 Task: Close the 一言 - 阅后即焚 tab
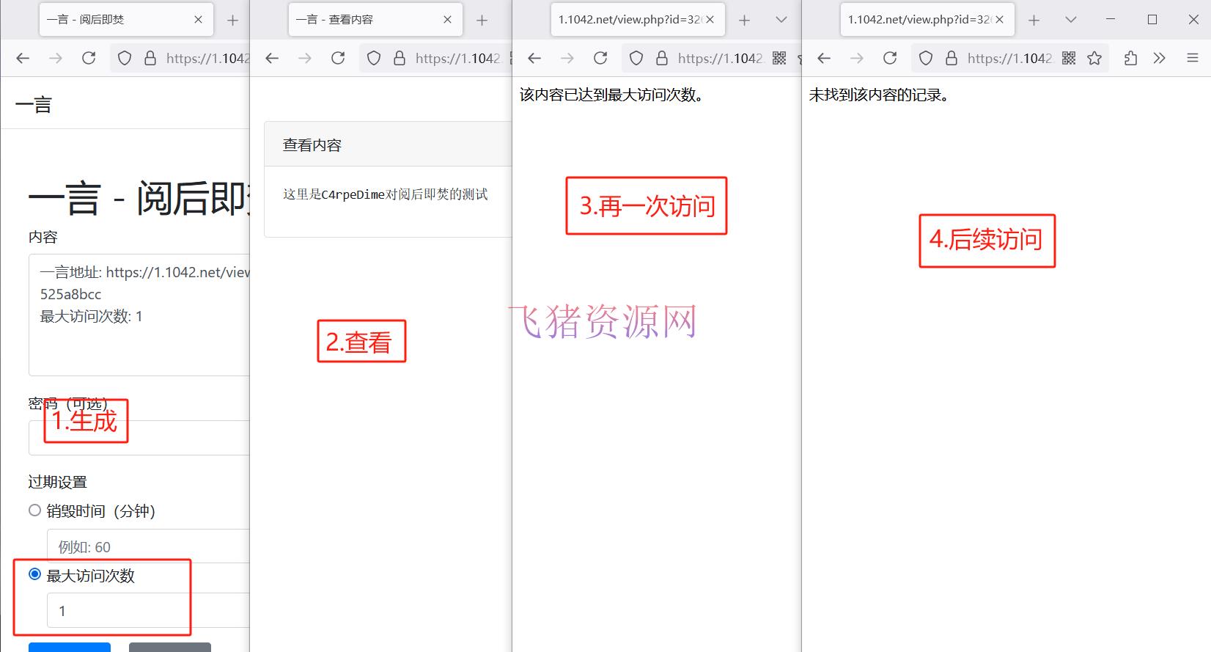point(198,20)
